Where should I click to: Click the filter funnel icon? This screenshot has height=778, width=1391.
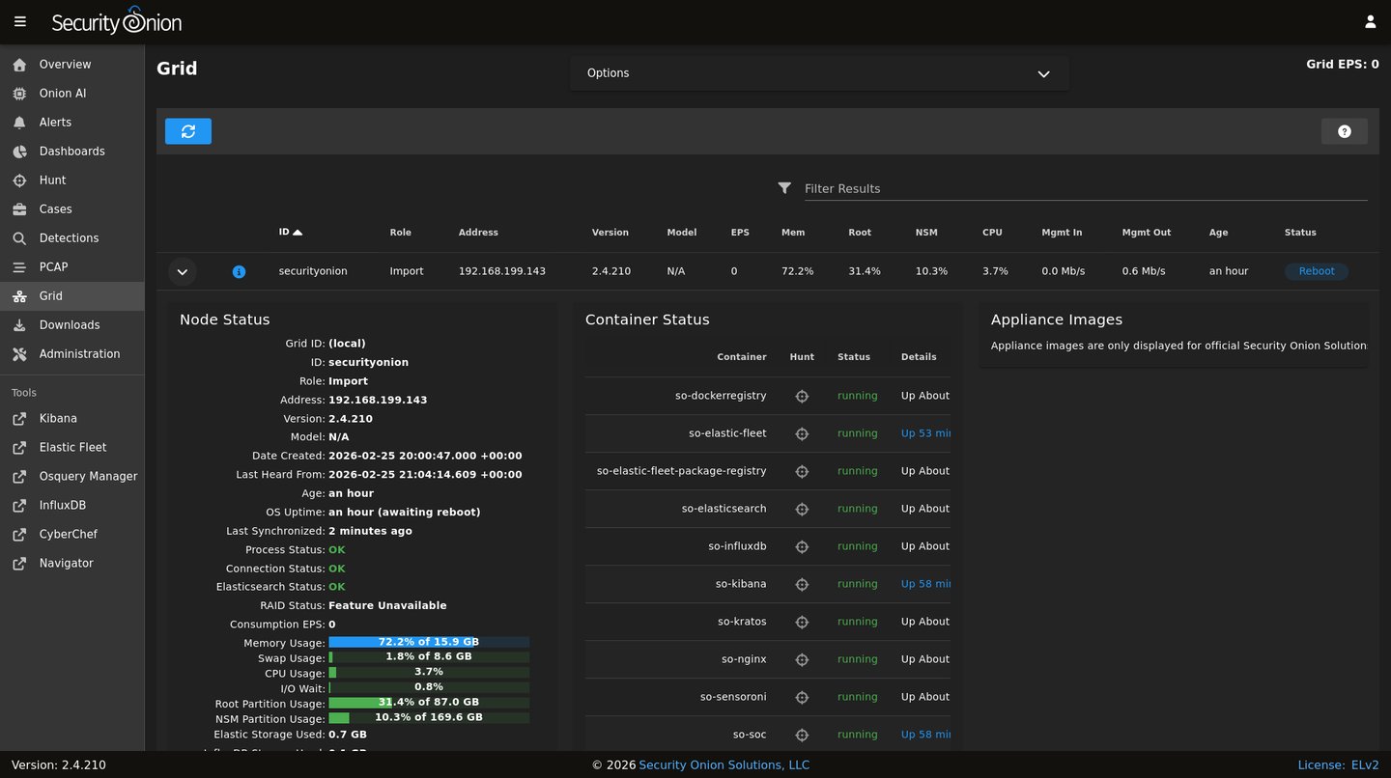click(784, 188)
